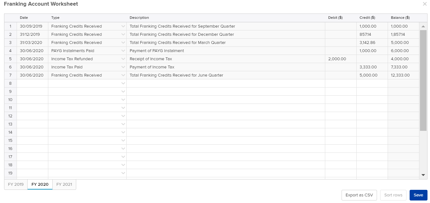
Task: Click the Credit ($) column header
Action: 372,18
